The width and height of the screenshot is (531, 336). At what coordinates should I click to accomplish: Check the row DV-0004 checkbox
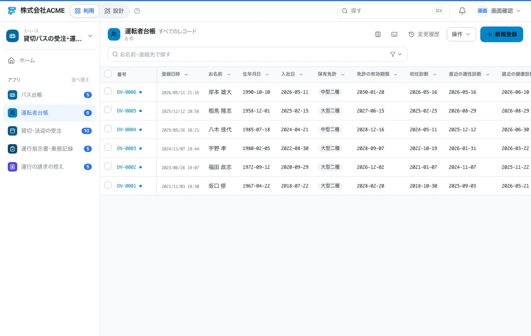point(108,128)
